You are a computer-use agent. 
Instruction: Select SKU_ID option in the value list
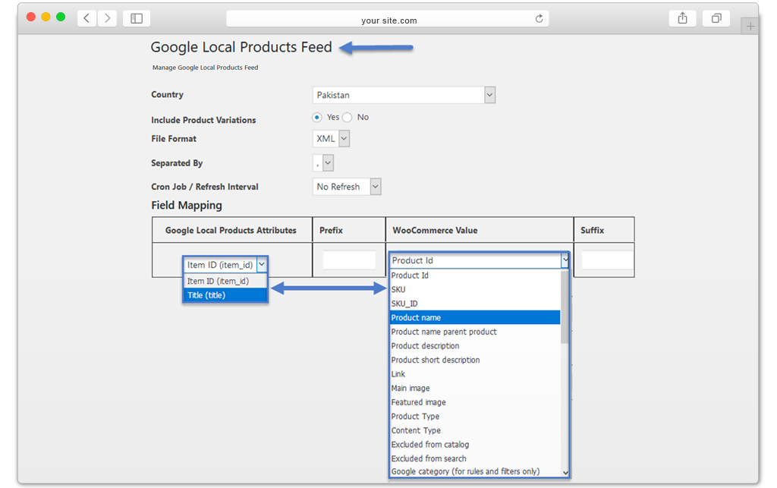[x=475, y=304]
